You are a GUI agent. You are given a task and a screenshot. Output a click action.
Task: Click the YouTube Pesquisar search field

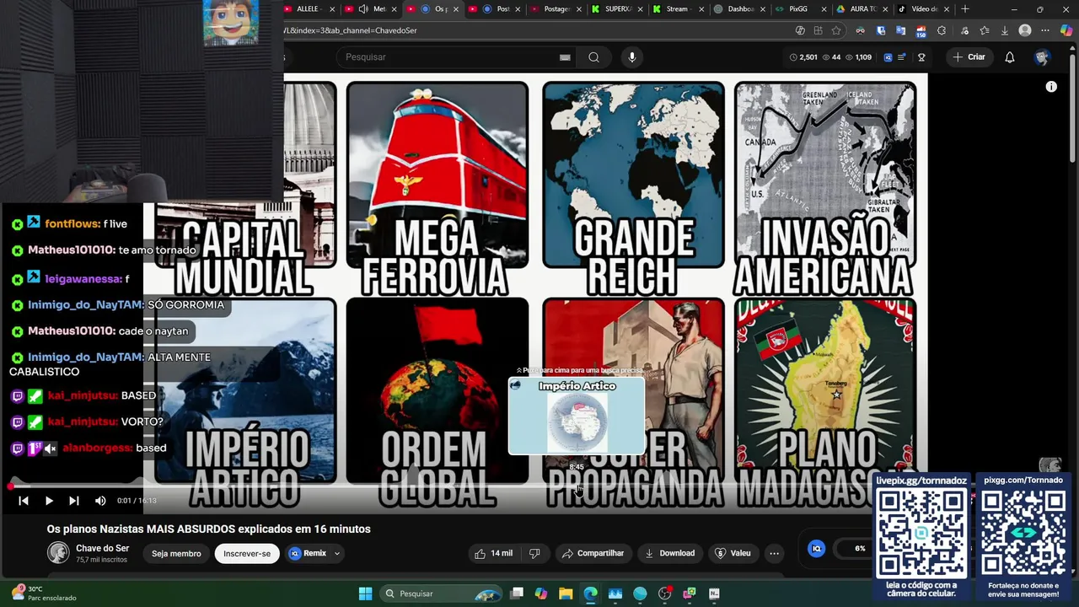pos(447,56)
